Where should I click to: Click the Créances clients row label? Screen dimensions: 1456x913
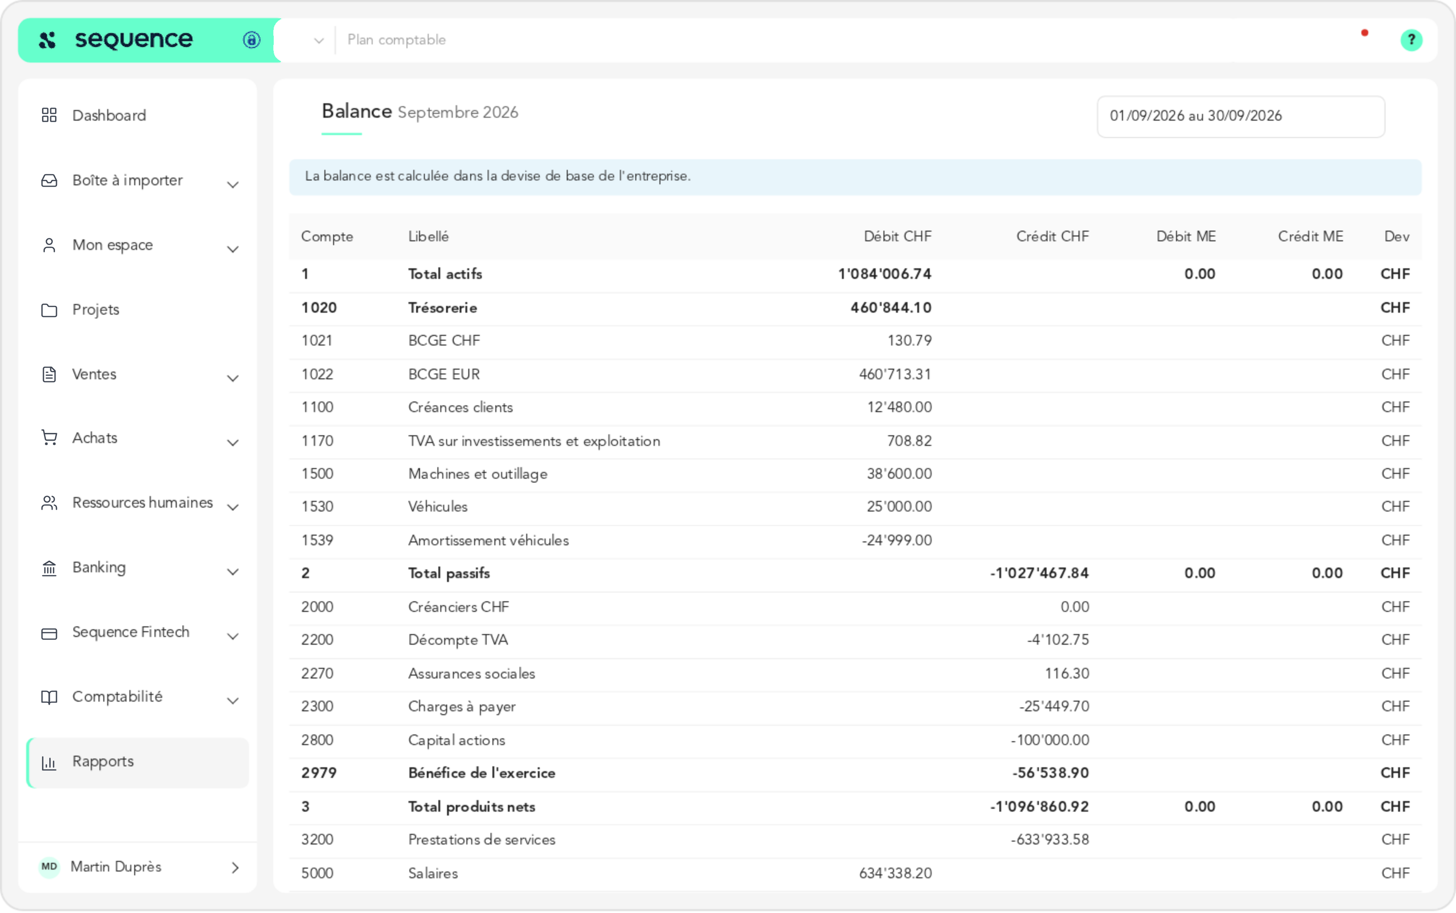pos(460,408)
